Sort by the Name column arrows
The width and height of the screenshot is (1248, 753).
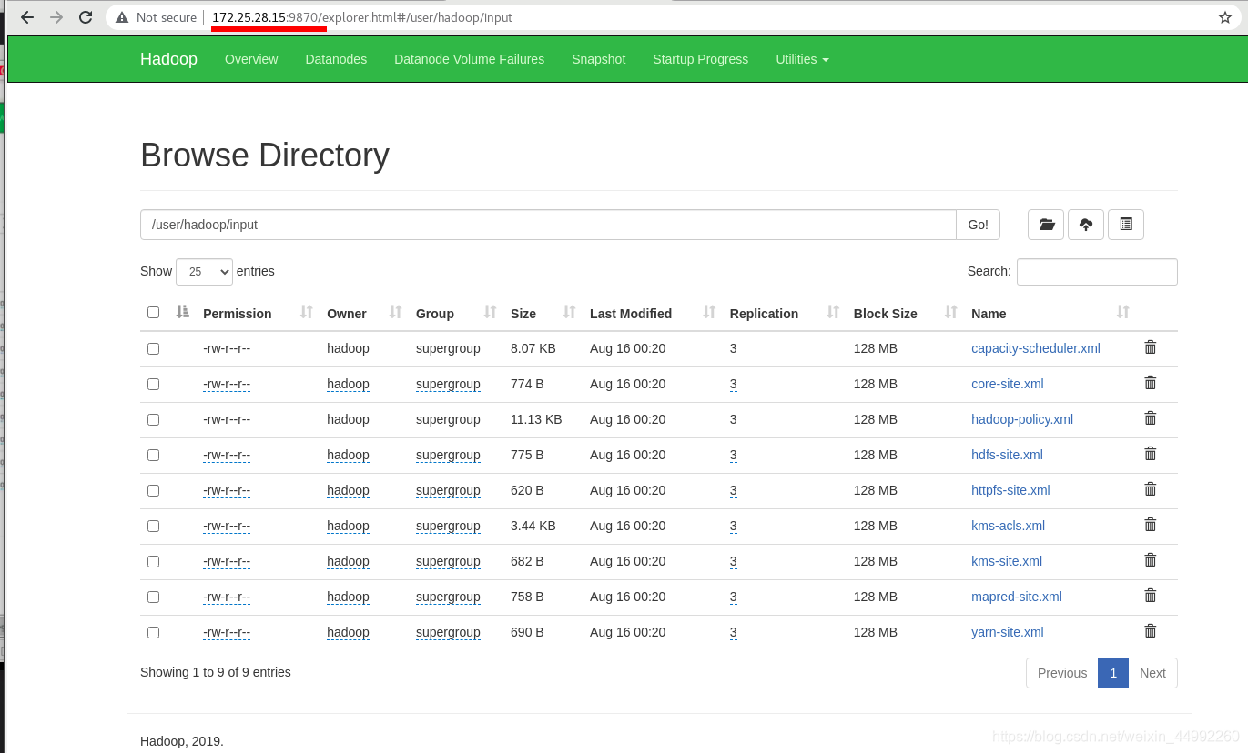click(x=1123, y=312)
